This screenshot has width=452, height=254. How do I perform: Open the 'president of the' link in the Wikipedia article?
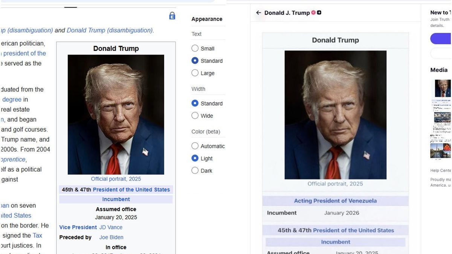[24, 53]
